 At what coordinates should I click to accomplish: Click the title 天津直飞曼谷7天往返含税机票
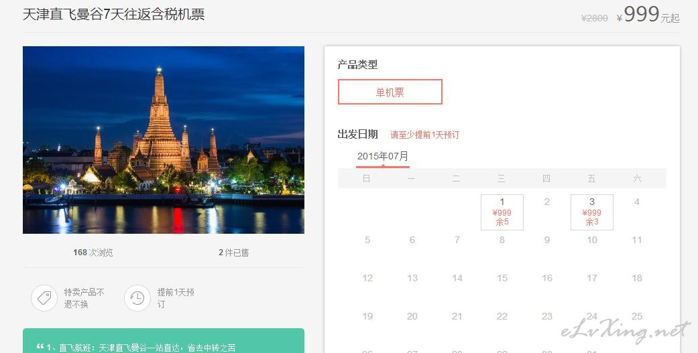point(113,14)
